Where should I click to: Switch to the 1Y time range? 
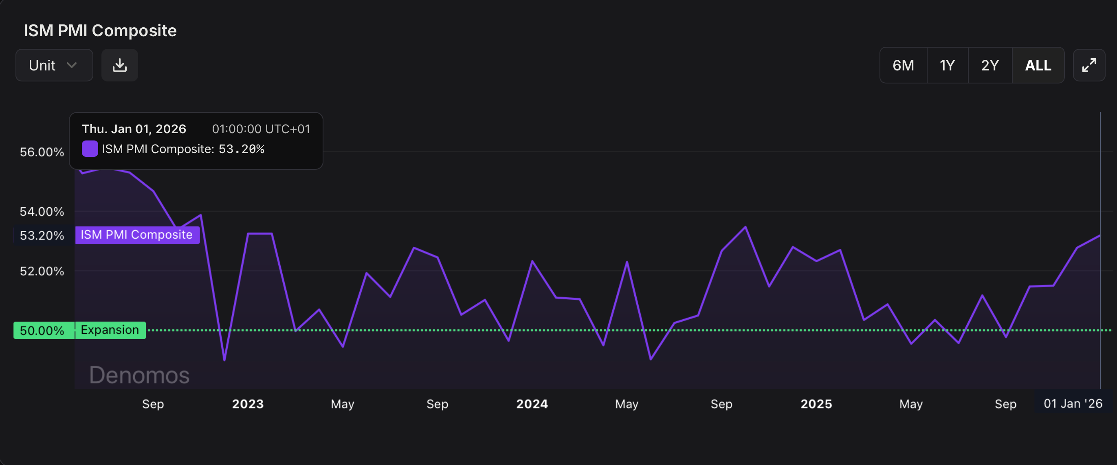click(947, 65)
